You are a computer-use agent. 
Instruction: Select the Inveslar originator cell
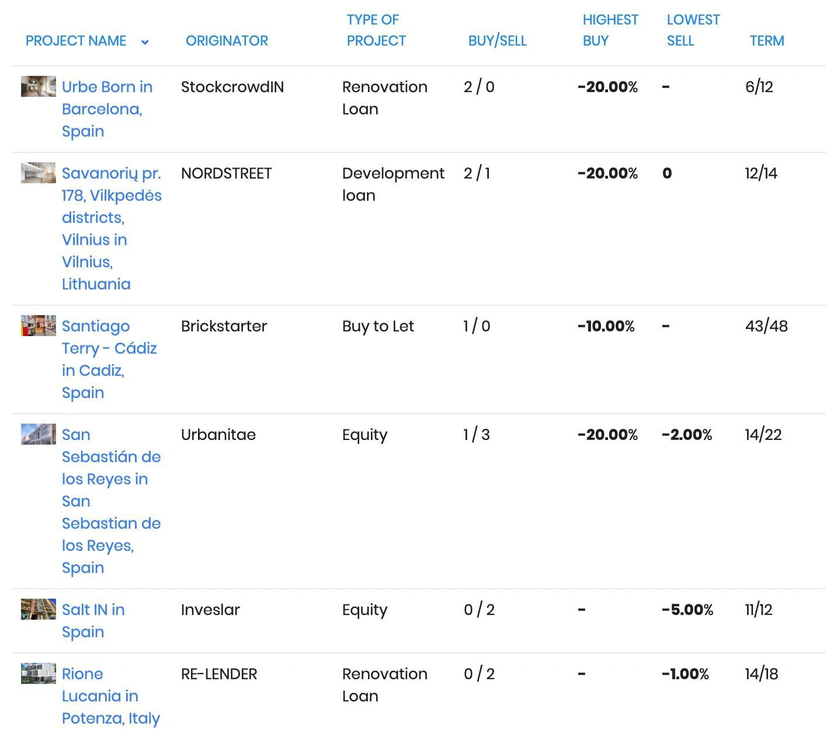click(x=210, y=610)
